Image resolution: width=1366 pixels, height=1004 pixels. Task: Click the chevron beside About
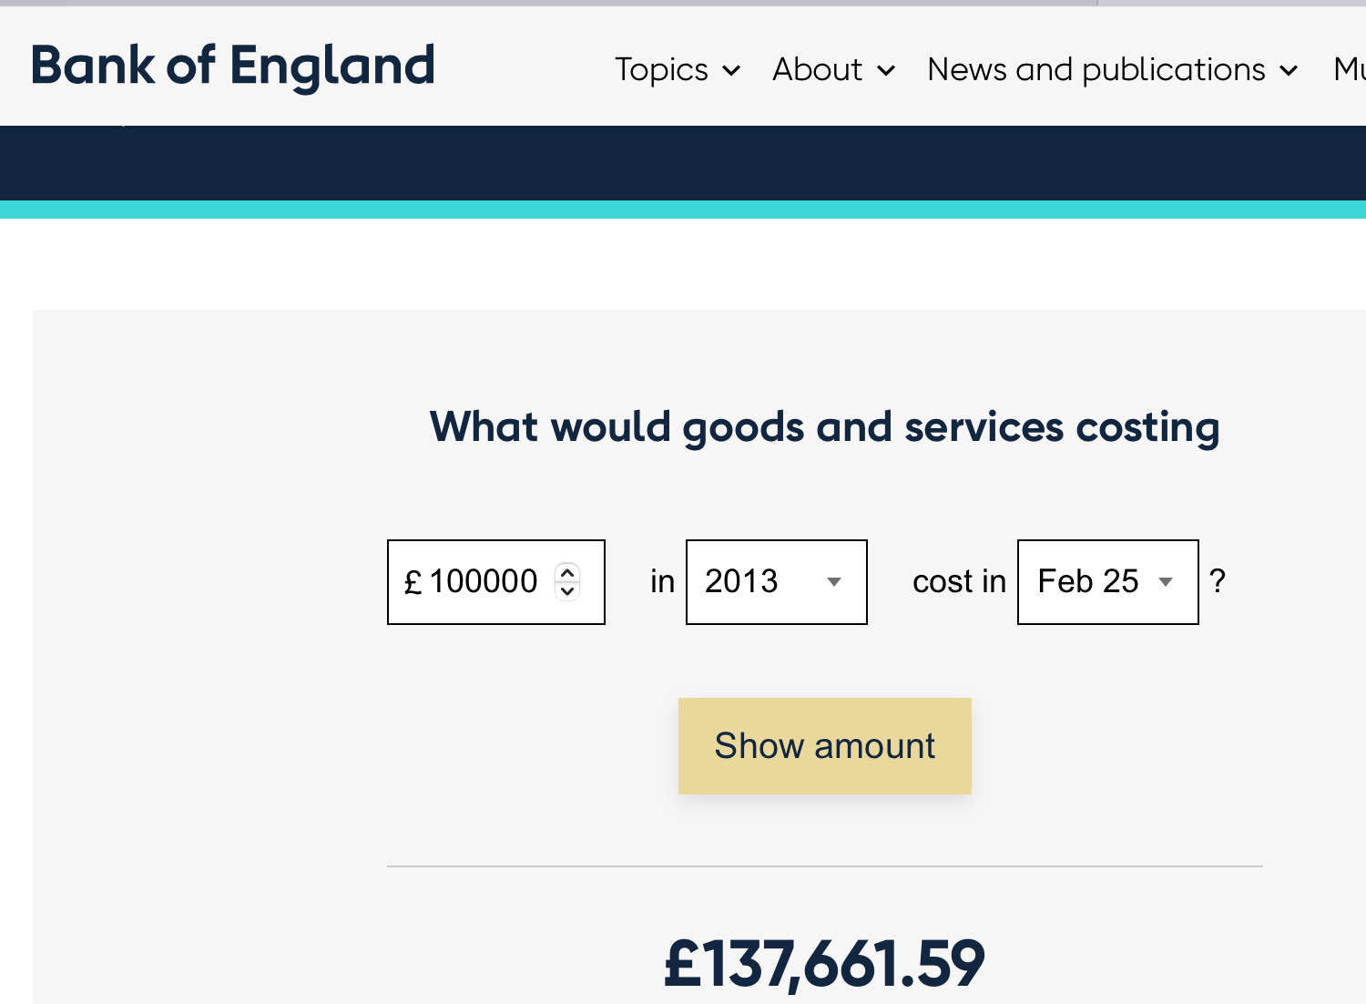[886, 71]
